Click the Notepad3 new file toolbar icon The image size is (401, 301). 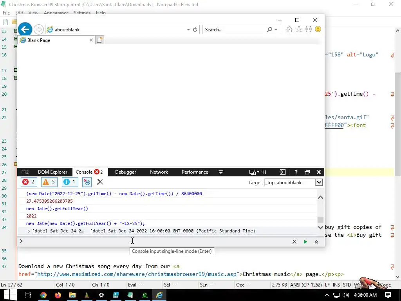tap(5, 22)
